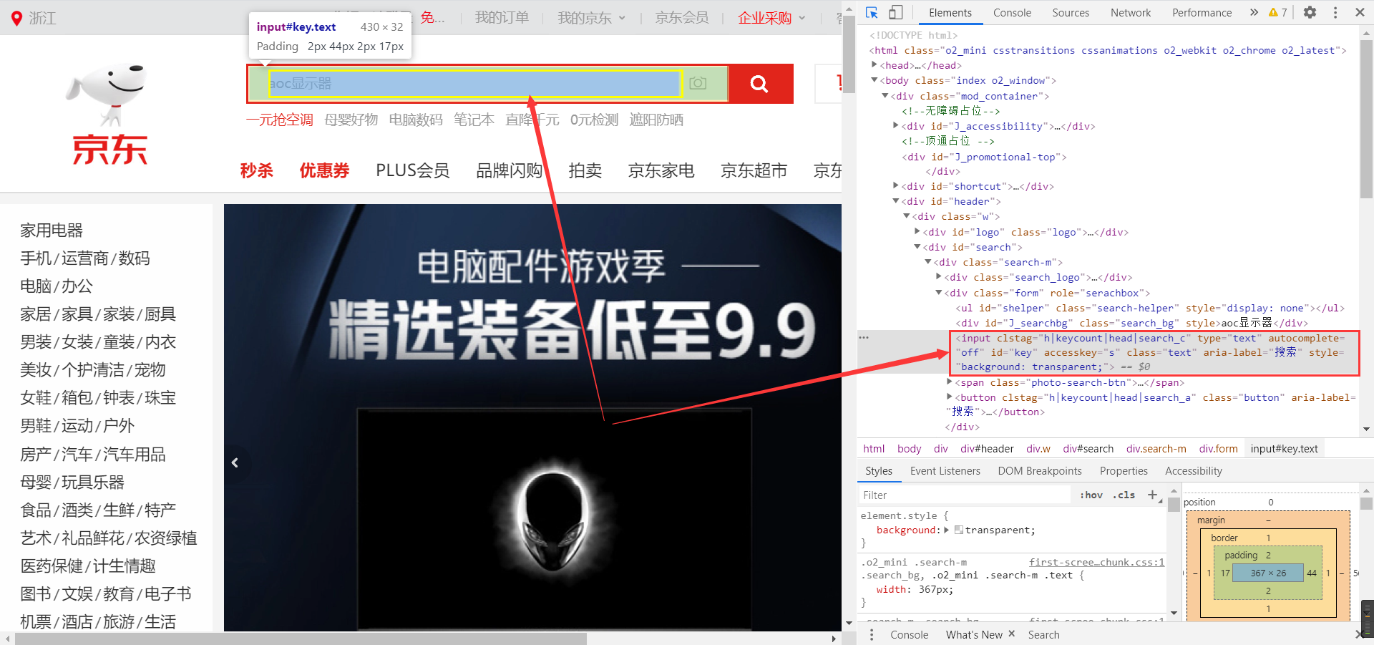Close the What's New drawer tab
Image resolution: width=1374 pixels, height=645 pixels.
click(1012, 634)
